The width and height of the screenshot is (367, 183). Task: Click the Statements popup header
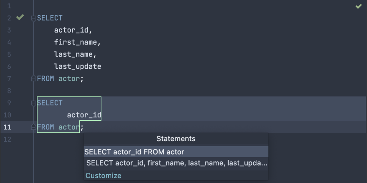176,139
